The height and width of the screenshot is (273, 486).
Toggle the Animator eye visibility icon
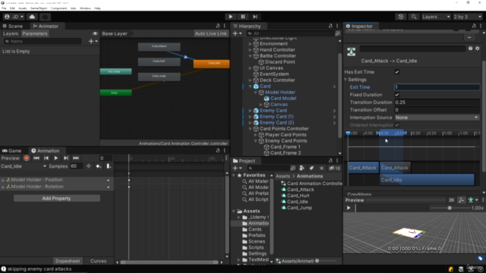95,33
